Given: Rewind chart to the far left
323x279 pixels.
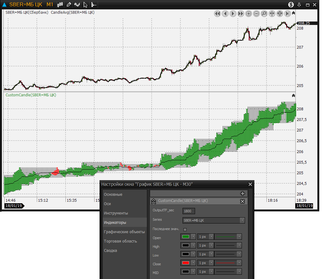Looking at the screenshot, I should coord(217,13).
